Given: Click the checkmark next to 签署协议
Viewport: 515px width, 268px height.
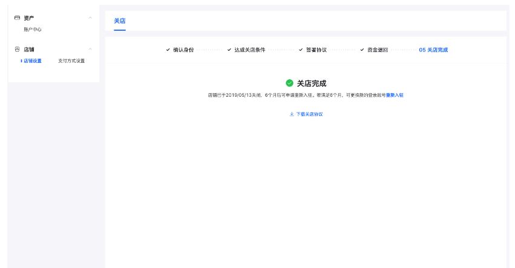Looking at the screenshot, I should click(x=301, y=50).
